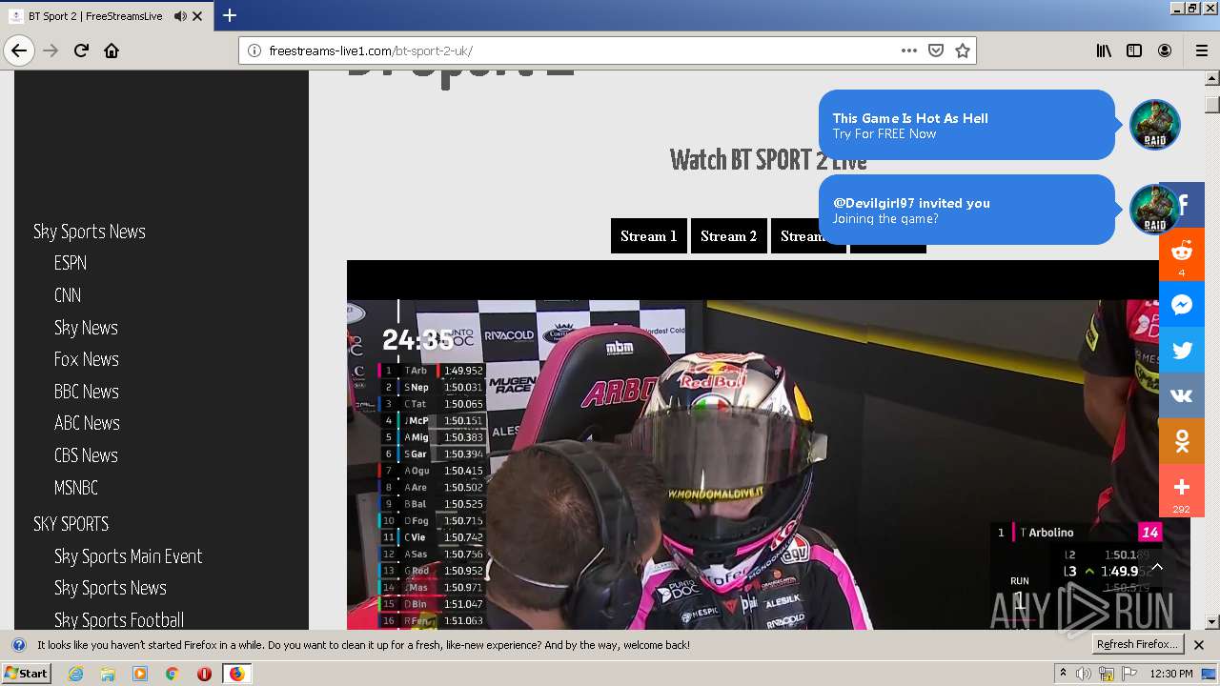This screenshot has height=686, width=1220.
Task: Switch to Stream 2
Action: tap(729, 236)
